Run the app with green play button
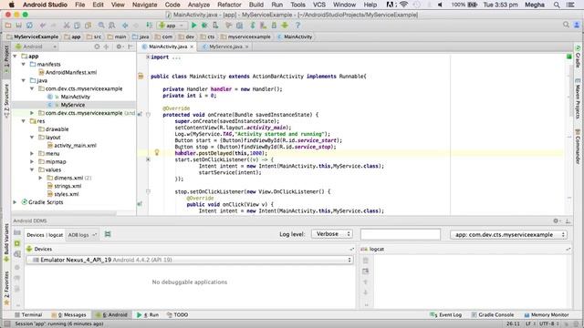 193,26
